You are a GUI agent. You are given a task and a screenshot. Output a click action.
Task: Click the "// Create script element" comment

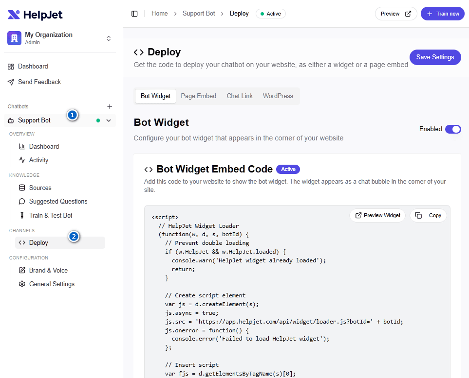(x=205, y=295)
